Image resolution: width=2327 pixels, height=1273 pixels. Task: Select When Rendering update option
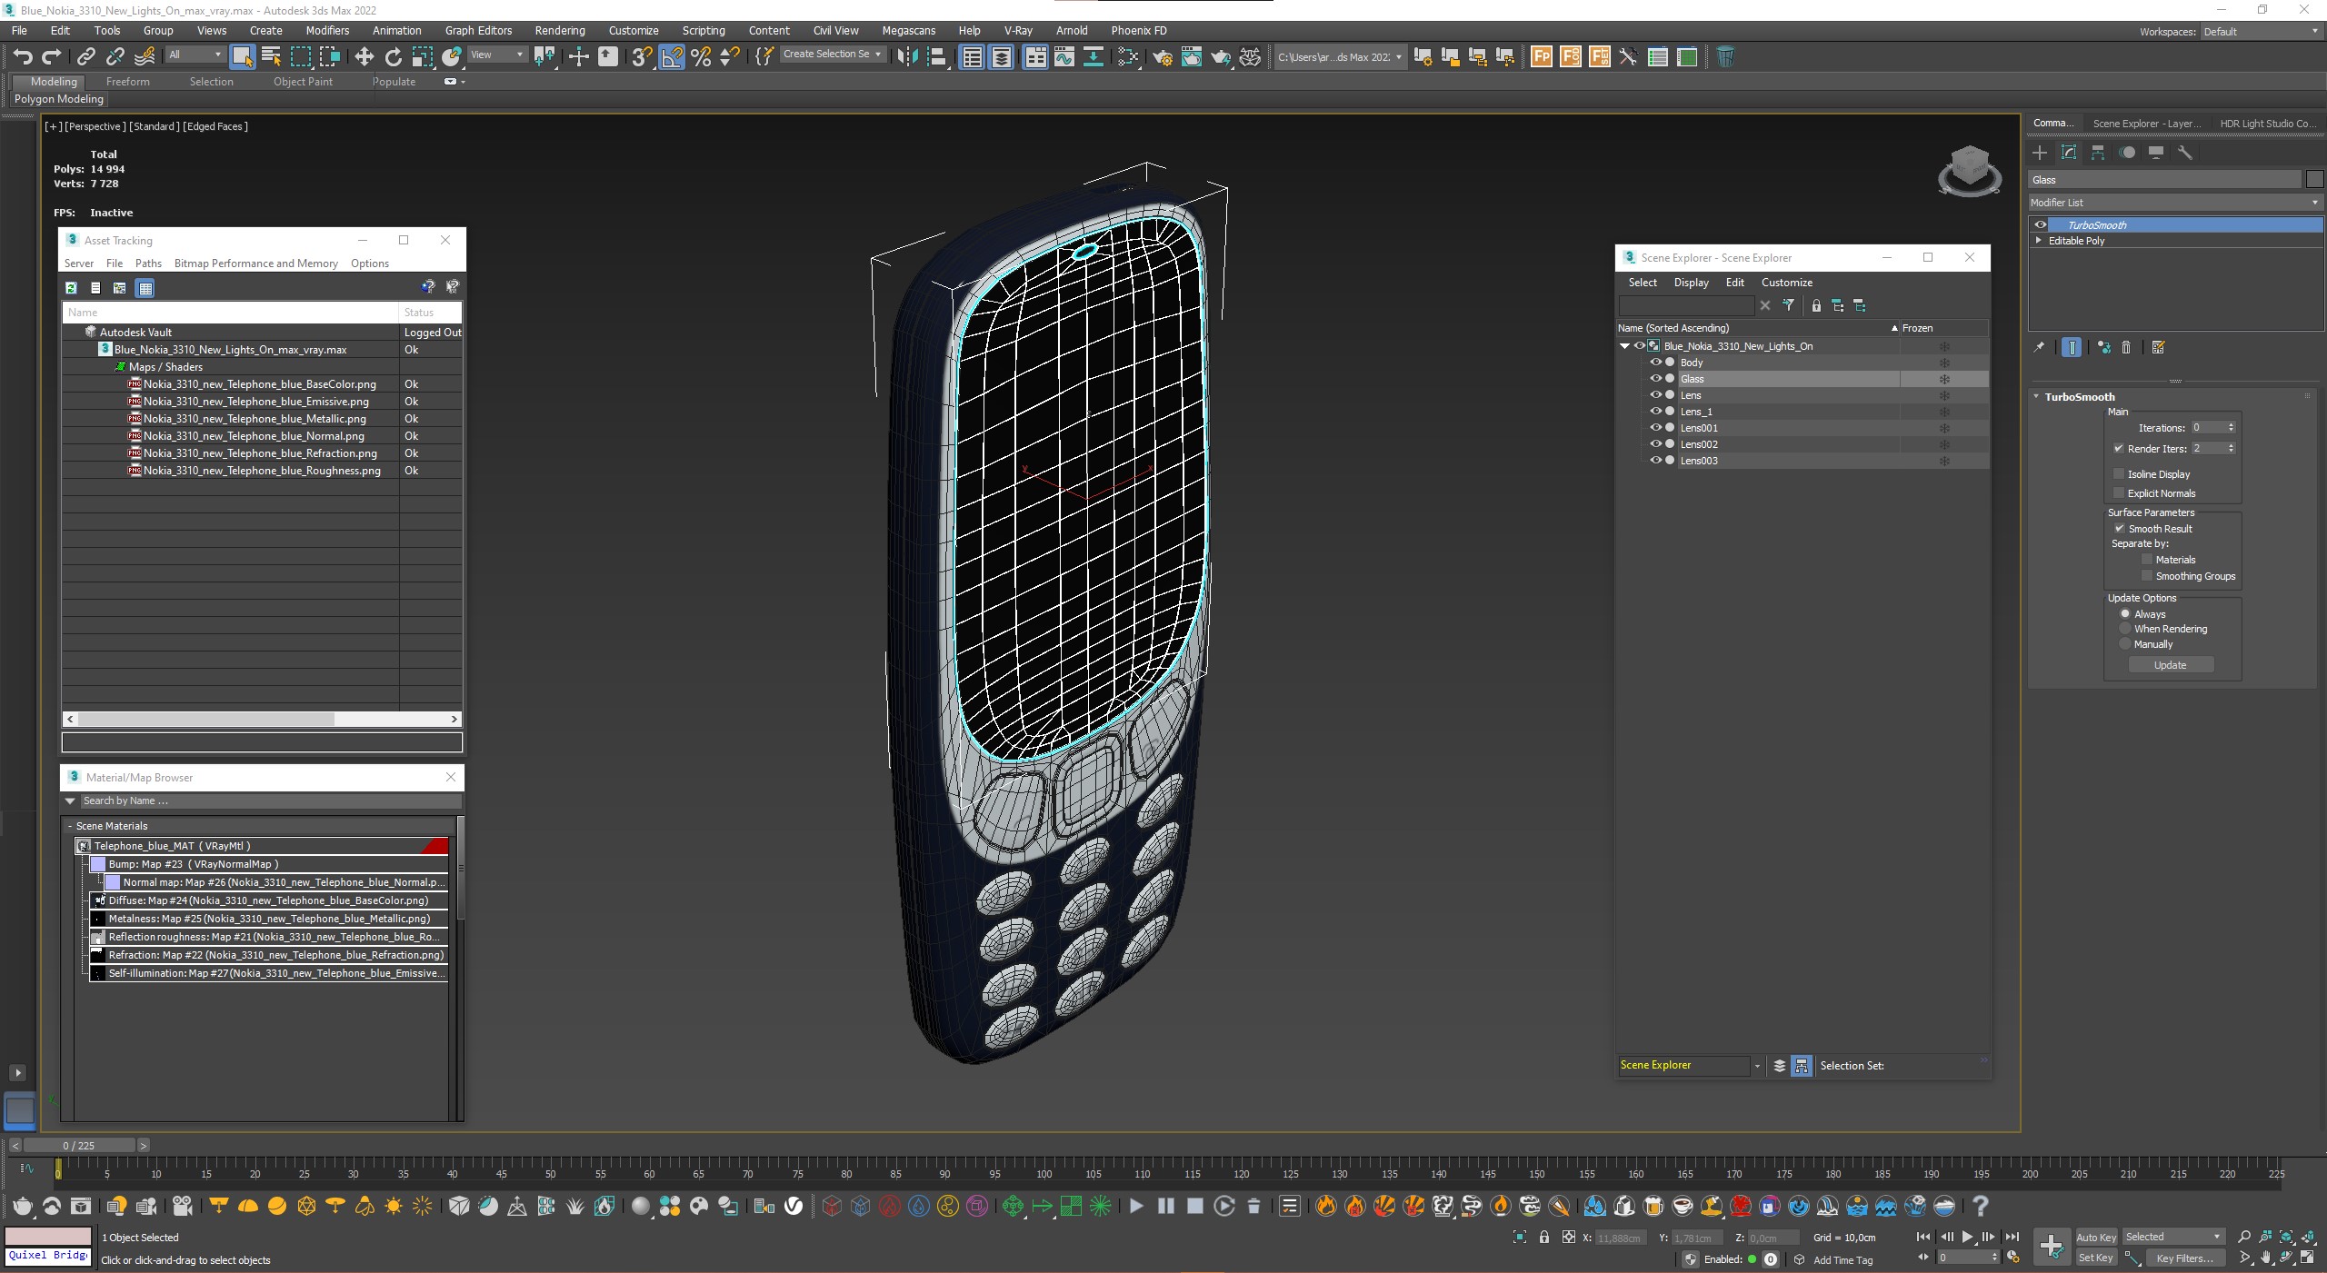2125,629
